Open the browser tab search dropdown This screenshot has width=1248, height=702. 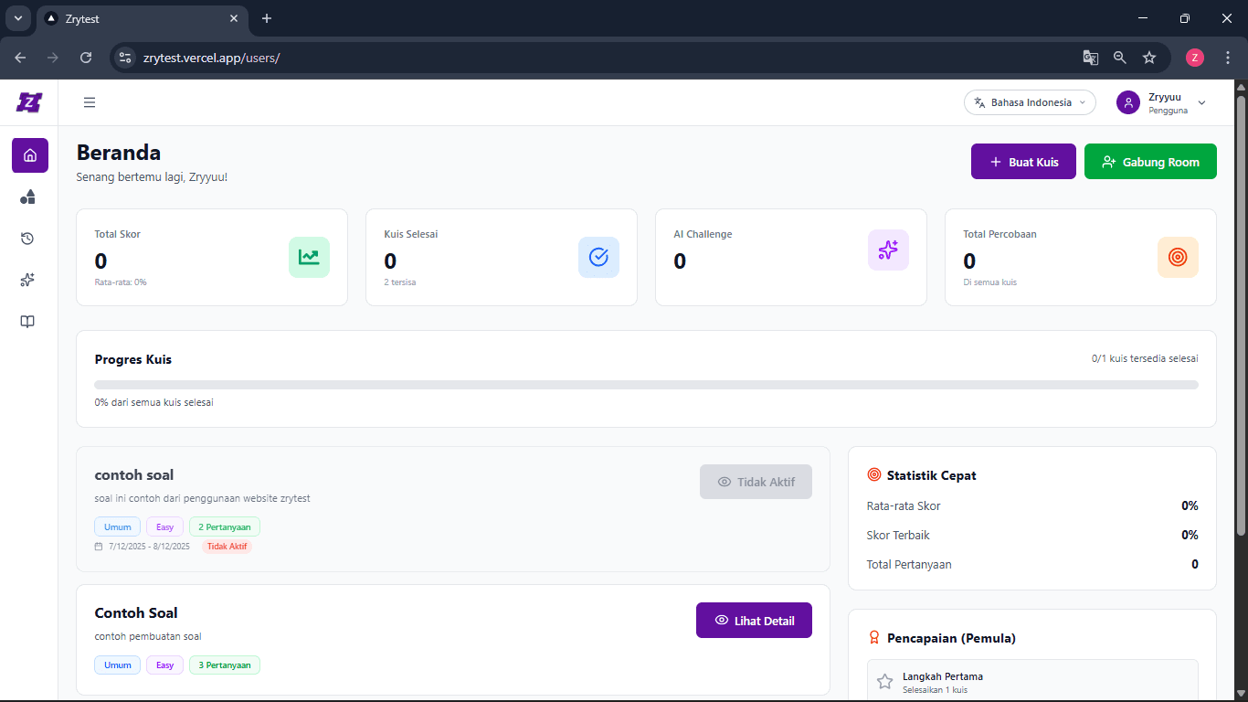[x=17, y=18]
